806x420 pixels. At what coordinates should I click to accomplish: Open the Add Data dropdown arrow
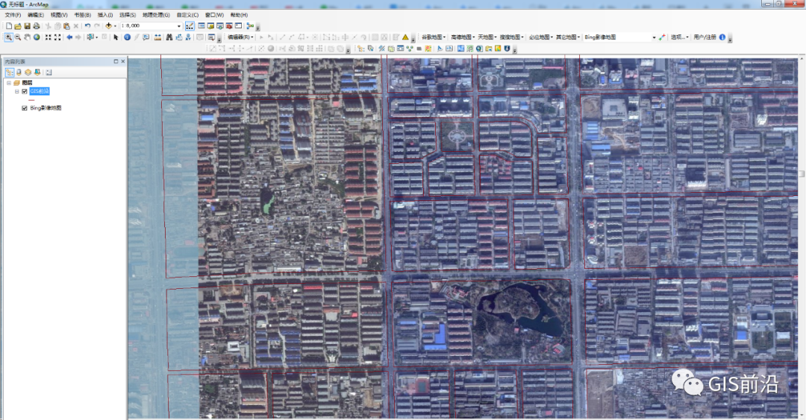coord(115,25)
